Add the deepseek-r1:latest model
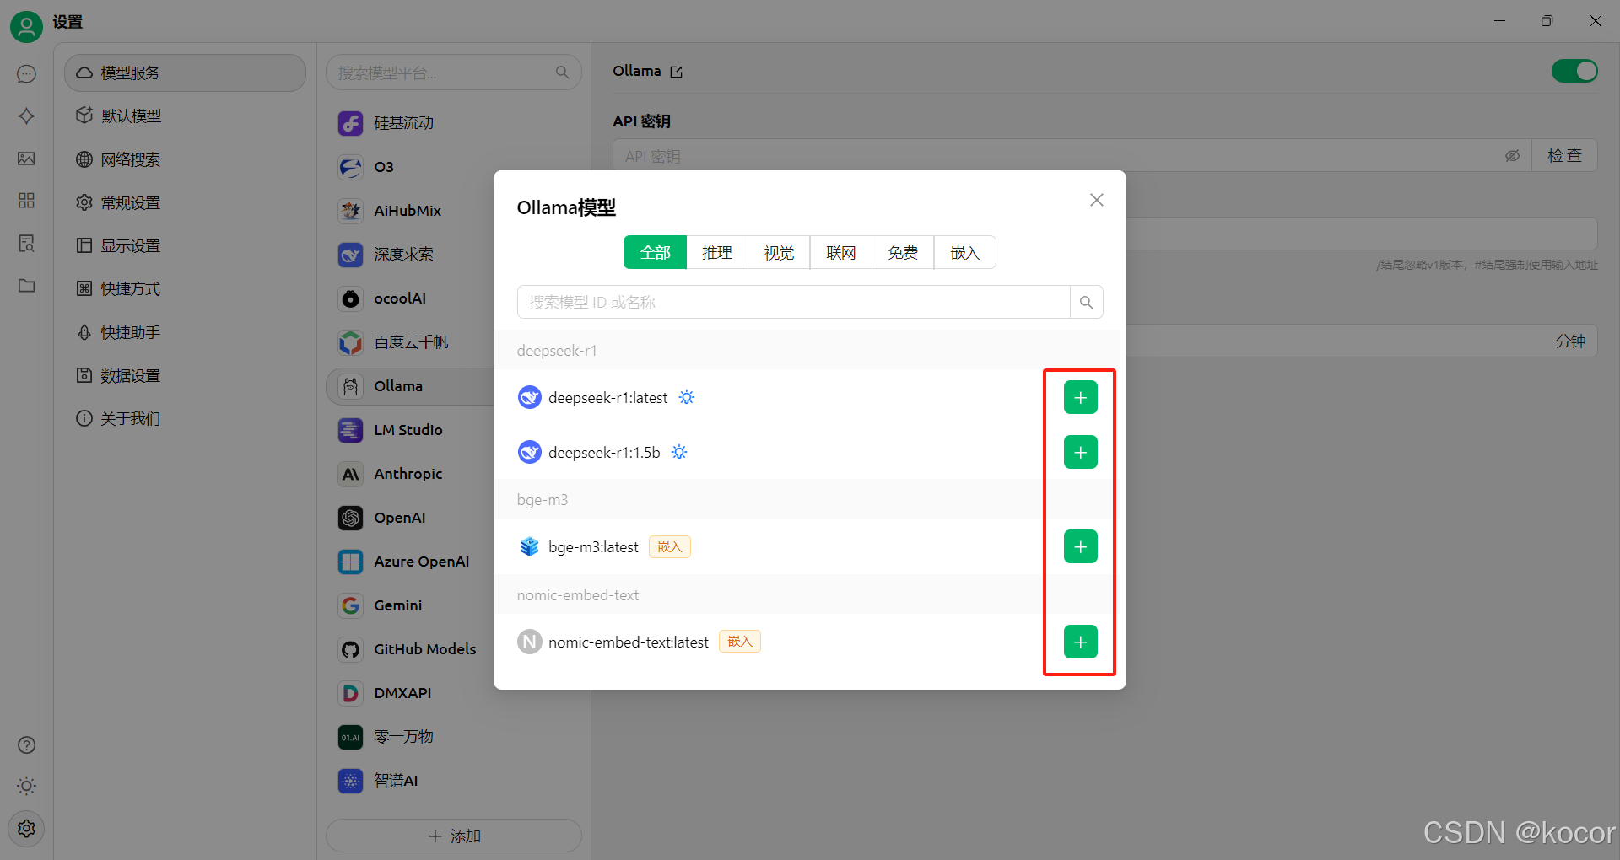The width and height of the screenshot is (1620, 860). (x=1080, y=397)
